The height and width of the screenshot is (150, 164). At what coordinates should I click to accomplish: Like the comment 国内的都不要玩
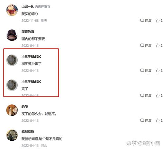tap(159, 46)
